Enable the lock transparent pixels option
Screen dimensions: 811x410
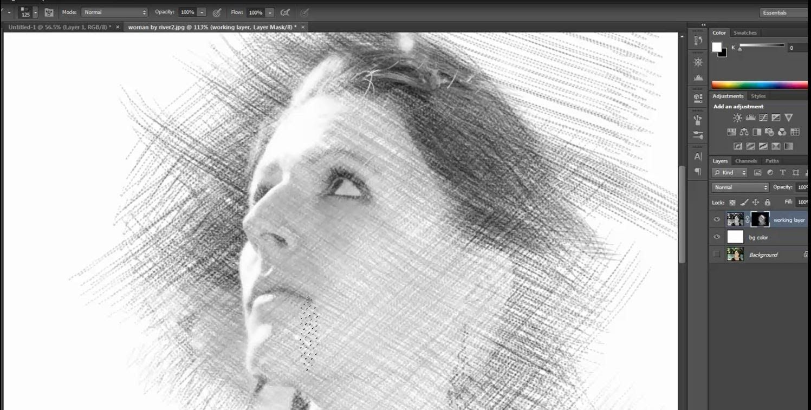coord(732,202)
